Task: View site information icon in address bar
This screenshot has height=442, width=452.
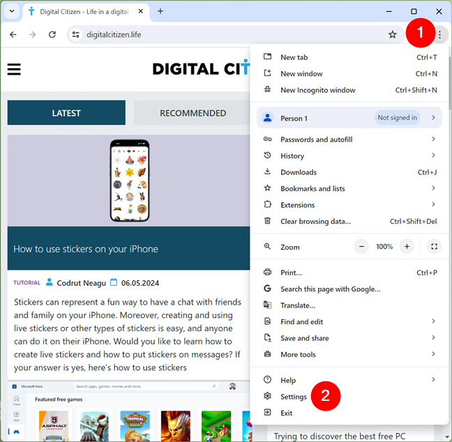Action: click(x=76, y=35)
